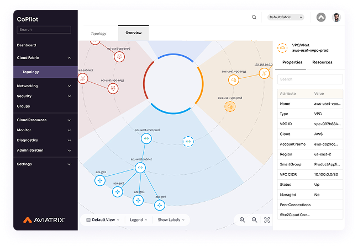Expand the Security menu
This screenshot has height=247, width=358.
click(70, 96)
